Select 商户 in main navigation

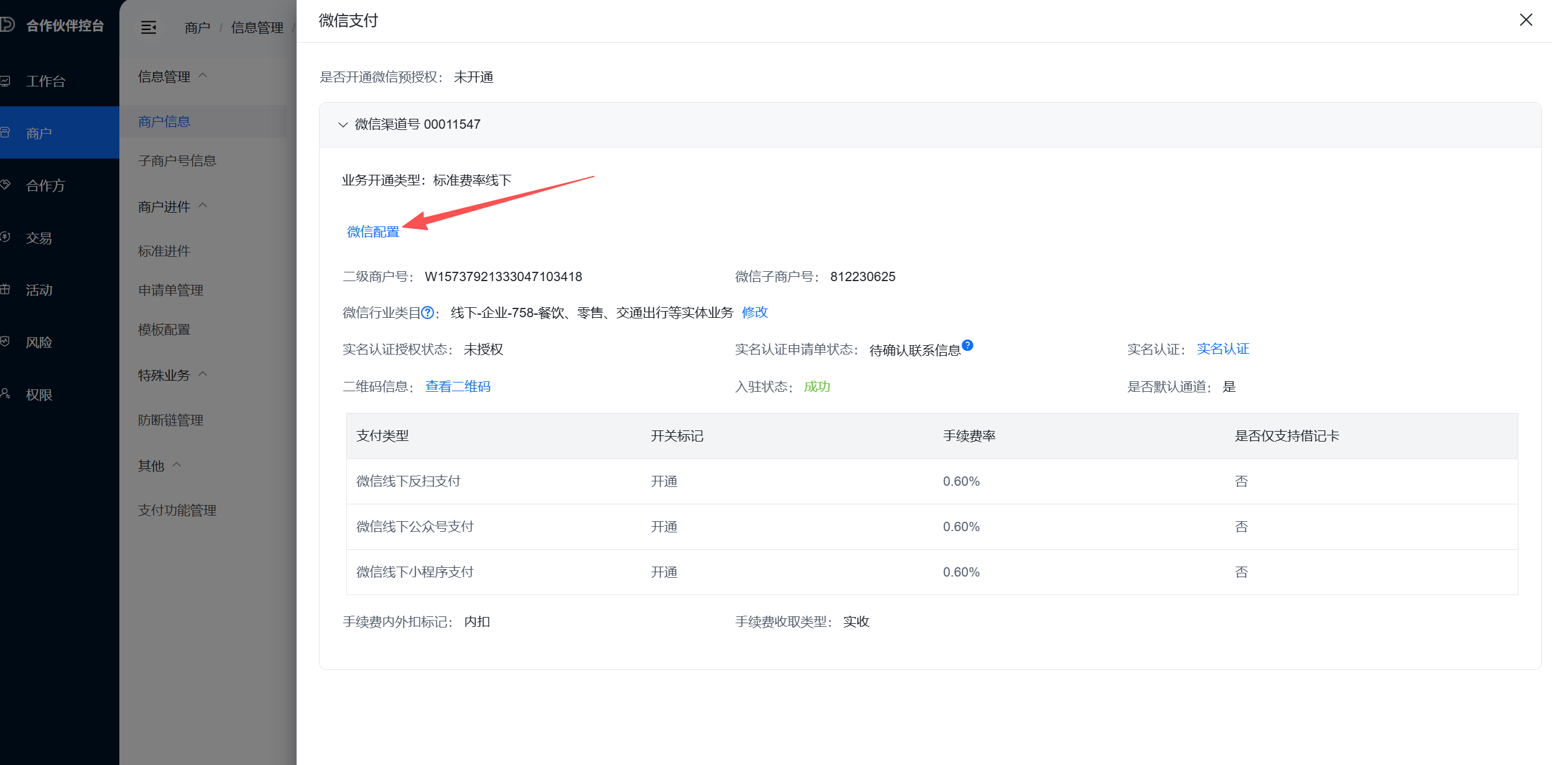(x=39, y=133)
